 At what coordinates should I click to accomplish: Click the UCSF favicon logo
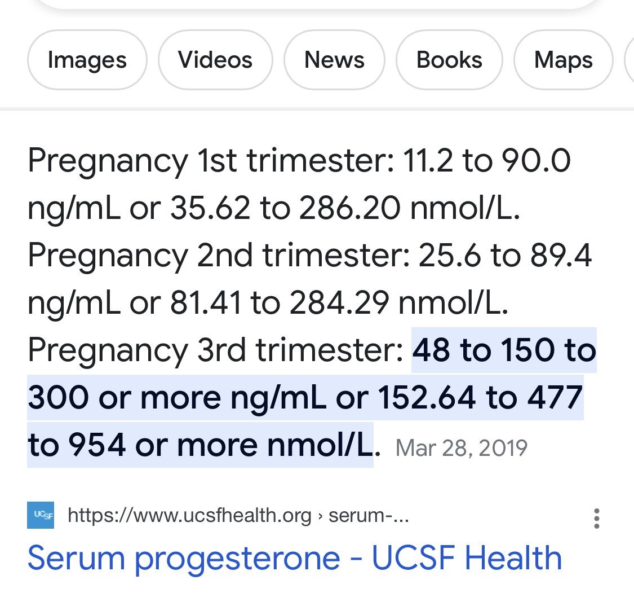[x=41, y=515]
